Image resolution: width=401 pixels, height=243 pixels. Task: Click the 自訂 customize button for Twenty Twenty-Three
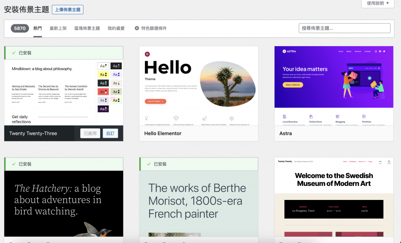pos(110,133)
